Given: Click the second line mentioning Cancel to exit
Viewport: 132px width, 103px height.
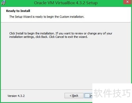Looking at the screenshot, I should [48, 37].
